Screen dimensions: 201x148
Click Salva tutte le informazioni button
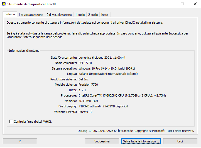click(141, 141)
